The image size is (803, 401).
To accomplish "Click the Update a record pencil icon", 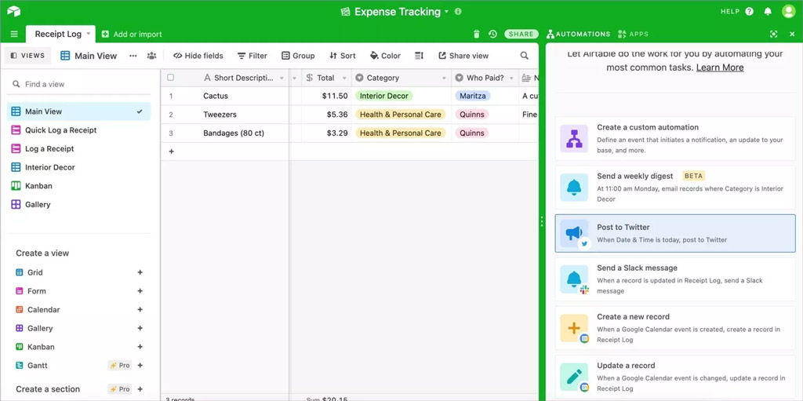I will click(574, 377).
